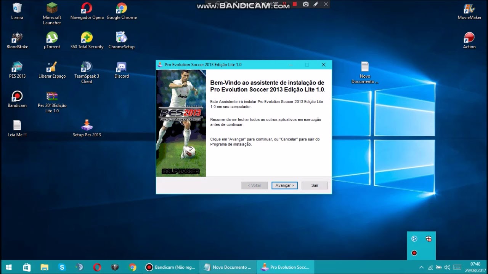Click the Sair button in installer
Viewport: 488px width, 274px height.
pos(315,185)
